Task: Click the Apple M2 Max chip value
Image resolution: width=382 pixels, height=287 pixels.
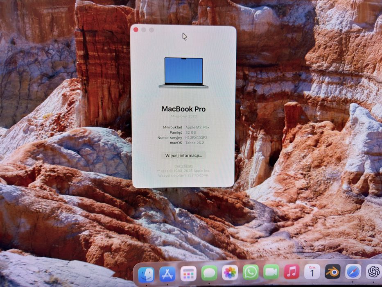Action: [197, 127]
